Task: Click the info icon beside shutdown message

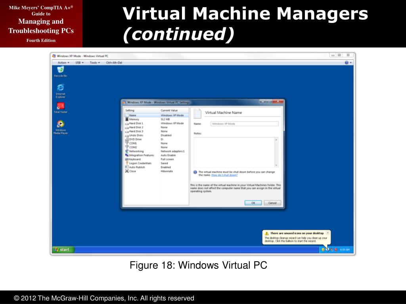Action: click(195, 172)
